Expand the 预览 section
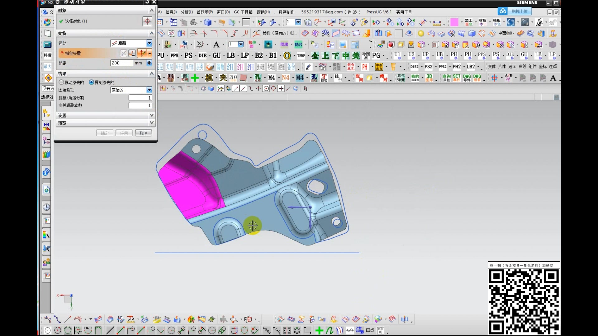The image size is (598, 336). click(x=152, y=123)
